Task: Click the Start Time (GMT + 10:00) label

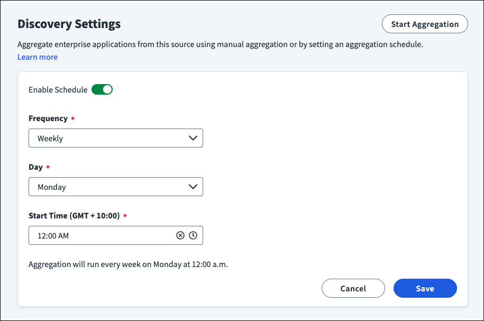Action: tap(74, 215)
